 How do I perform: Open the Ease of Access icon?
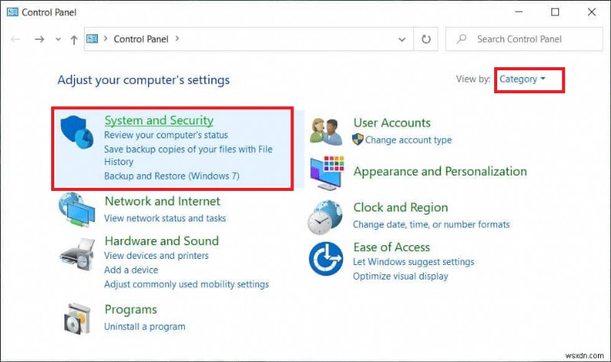tap(327, 258)
